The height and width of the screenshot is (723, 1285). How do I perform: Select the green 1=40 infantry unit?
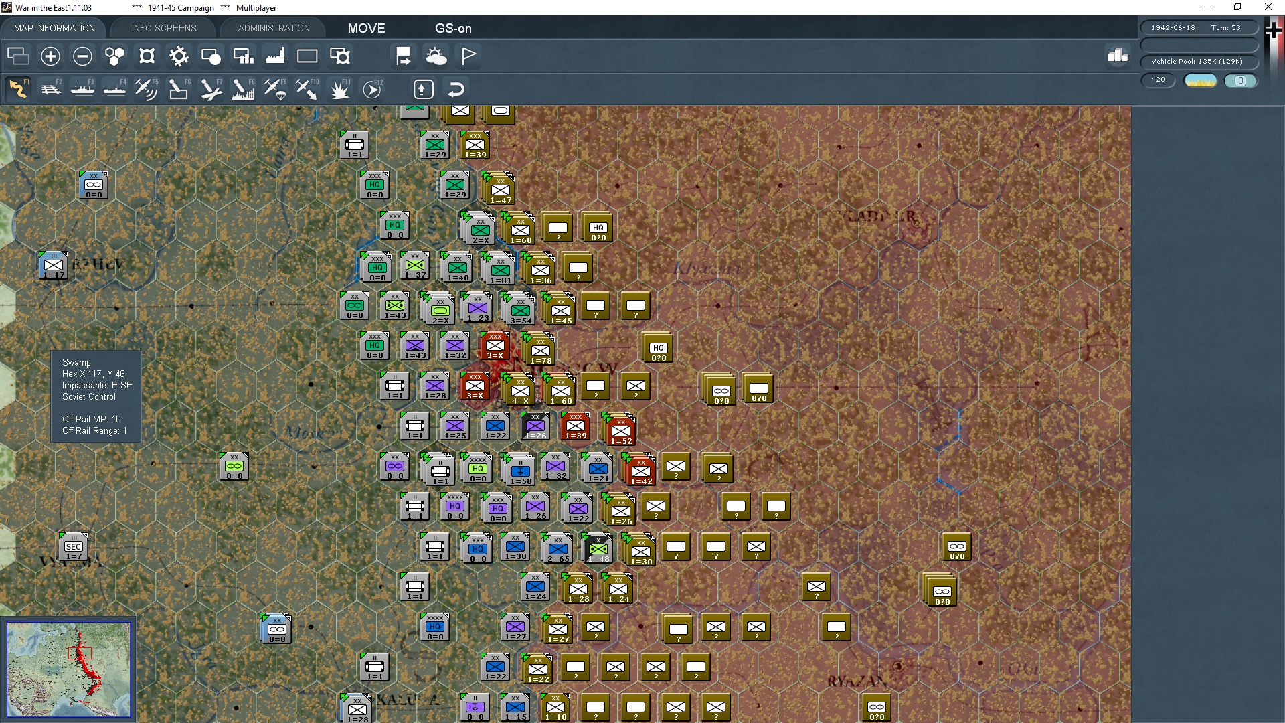point(458,266)
